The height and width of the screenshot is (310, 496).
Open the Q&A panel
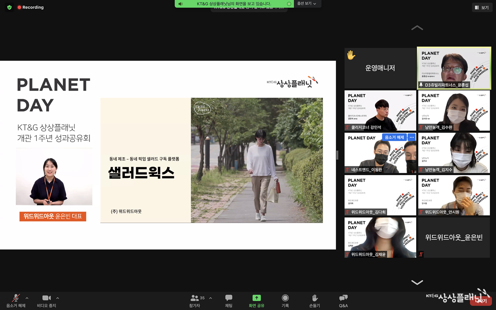coord(343,301)
